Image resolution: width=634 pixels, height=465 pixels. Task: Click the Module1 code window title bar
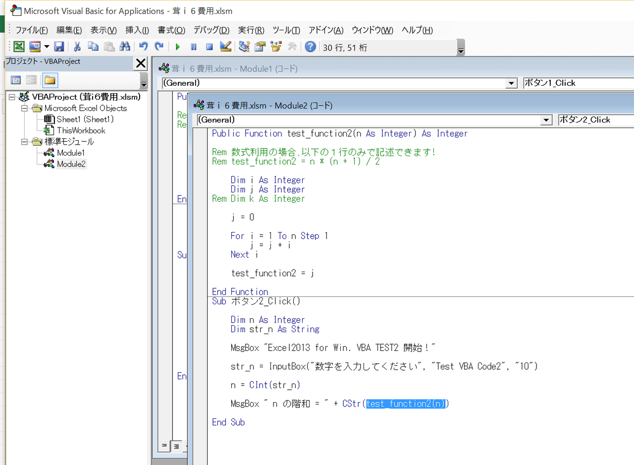[393, 69]
